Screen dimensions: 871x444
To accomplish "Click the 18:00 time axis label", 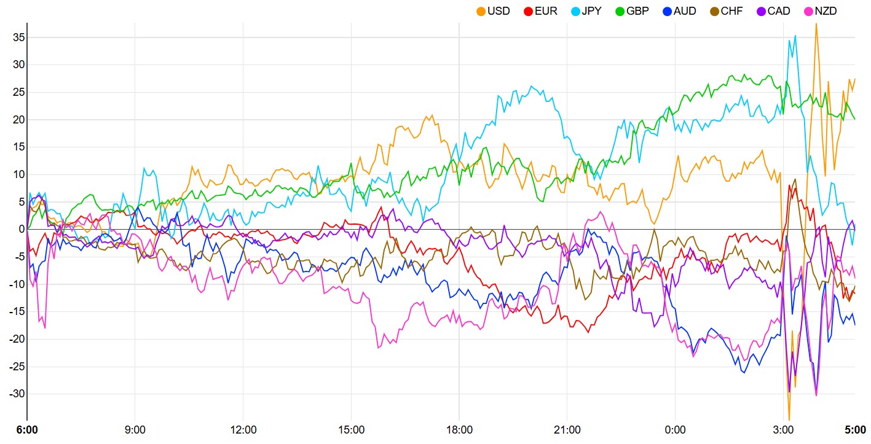I will click(459, 430).
